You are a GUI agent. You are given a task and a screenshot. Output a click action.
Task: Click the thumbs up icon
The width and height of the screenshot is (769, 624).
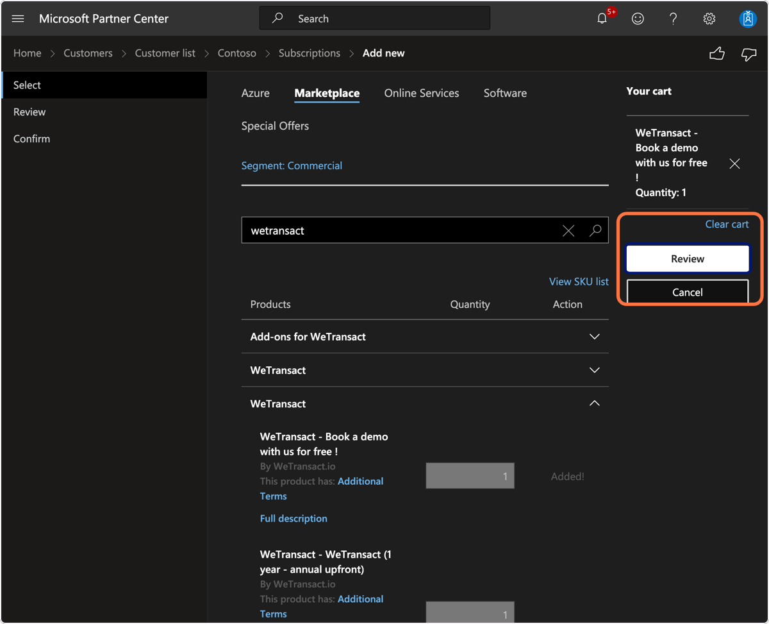coord(717,53)
